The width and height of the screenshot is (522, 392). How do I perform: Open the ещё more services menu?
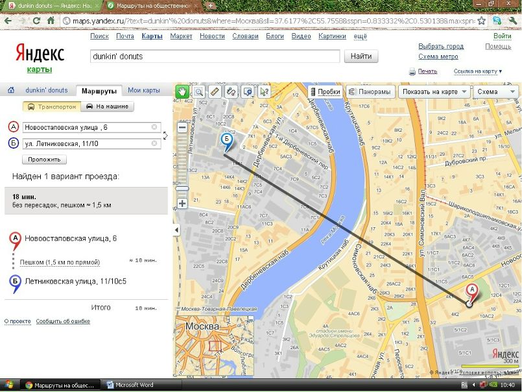[x=360, y=36]
